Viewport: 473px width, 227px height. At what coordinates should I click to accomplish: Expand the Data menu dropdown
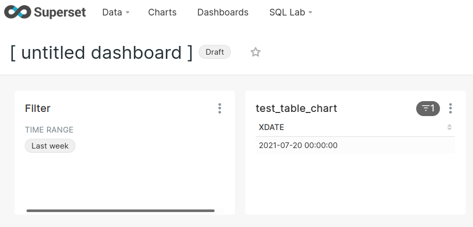coord(116,12)
